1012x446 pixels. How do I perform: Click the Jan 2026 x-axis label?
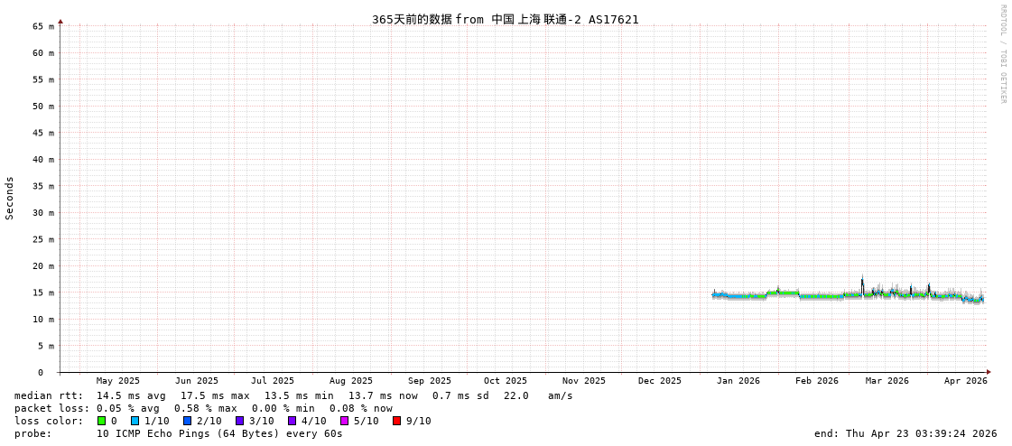click(738, 381)
